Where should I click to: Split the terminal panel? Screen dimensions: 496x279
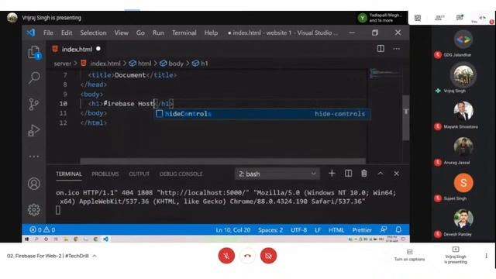pos(348,174)
